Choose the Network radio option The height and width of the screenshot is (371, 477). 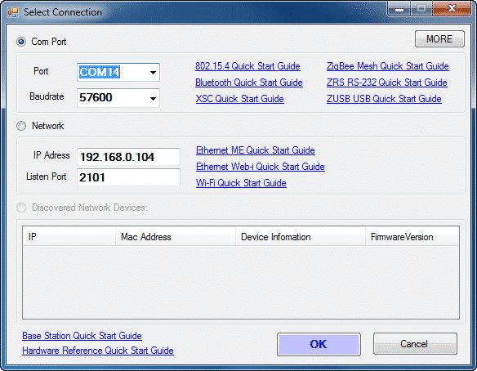pos(21,126)
